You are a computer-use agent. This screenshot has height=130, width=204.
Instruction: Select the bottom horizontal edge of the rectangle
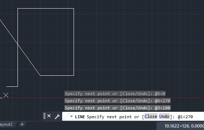click(57, 75)
